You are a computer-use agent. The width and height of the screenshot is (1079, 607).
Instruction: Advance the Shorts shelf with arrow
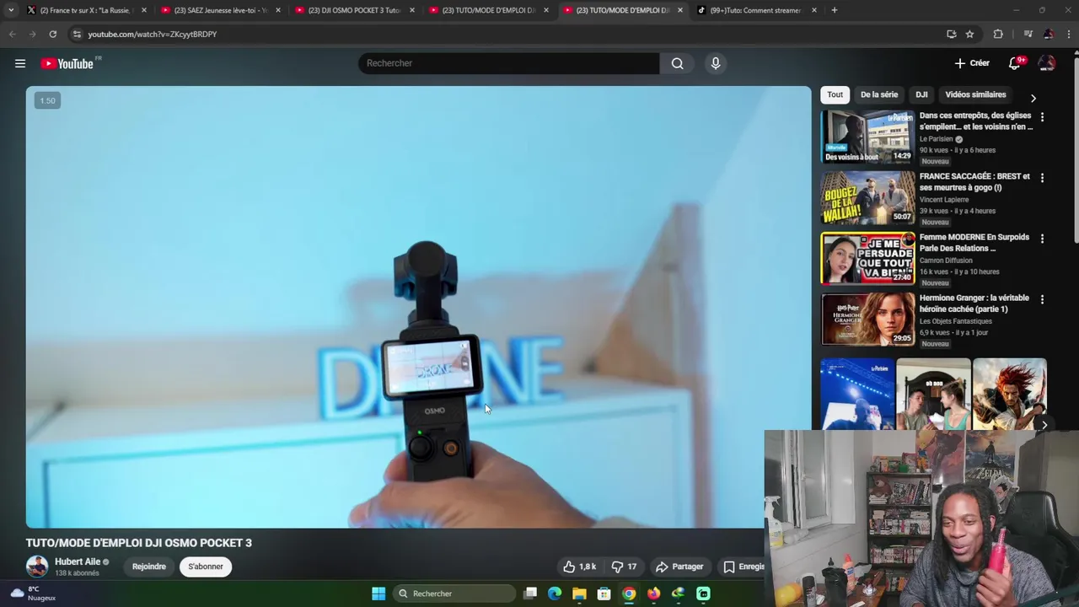(x=1044, y=425)
